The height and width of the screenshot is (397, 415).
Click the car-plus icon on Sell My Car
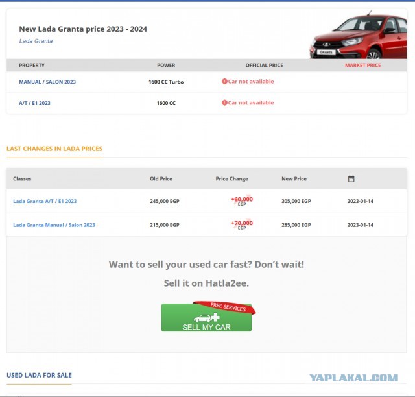206,317
